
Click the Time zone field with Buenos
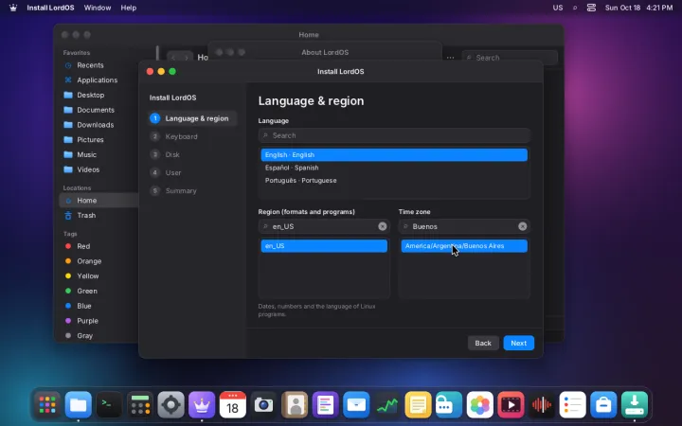pos(464,226)
